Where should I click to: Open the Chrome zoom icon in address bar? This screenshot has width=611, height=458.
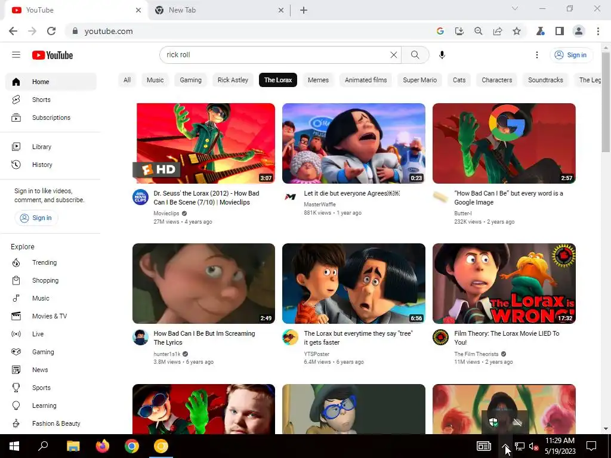coord(479,31)
